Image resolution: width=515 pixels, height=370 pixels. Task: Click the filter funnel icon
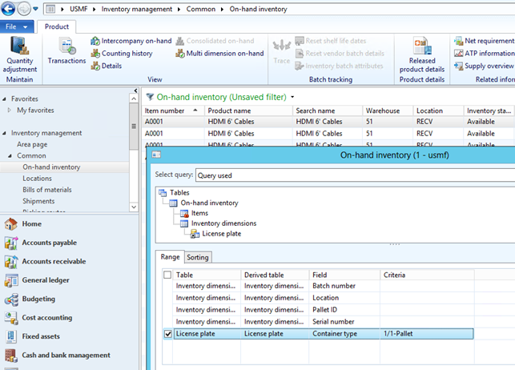pos(150,97)
